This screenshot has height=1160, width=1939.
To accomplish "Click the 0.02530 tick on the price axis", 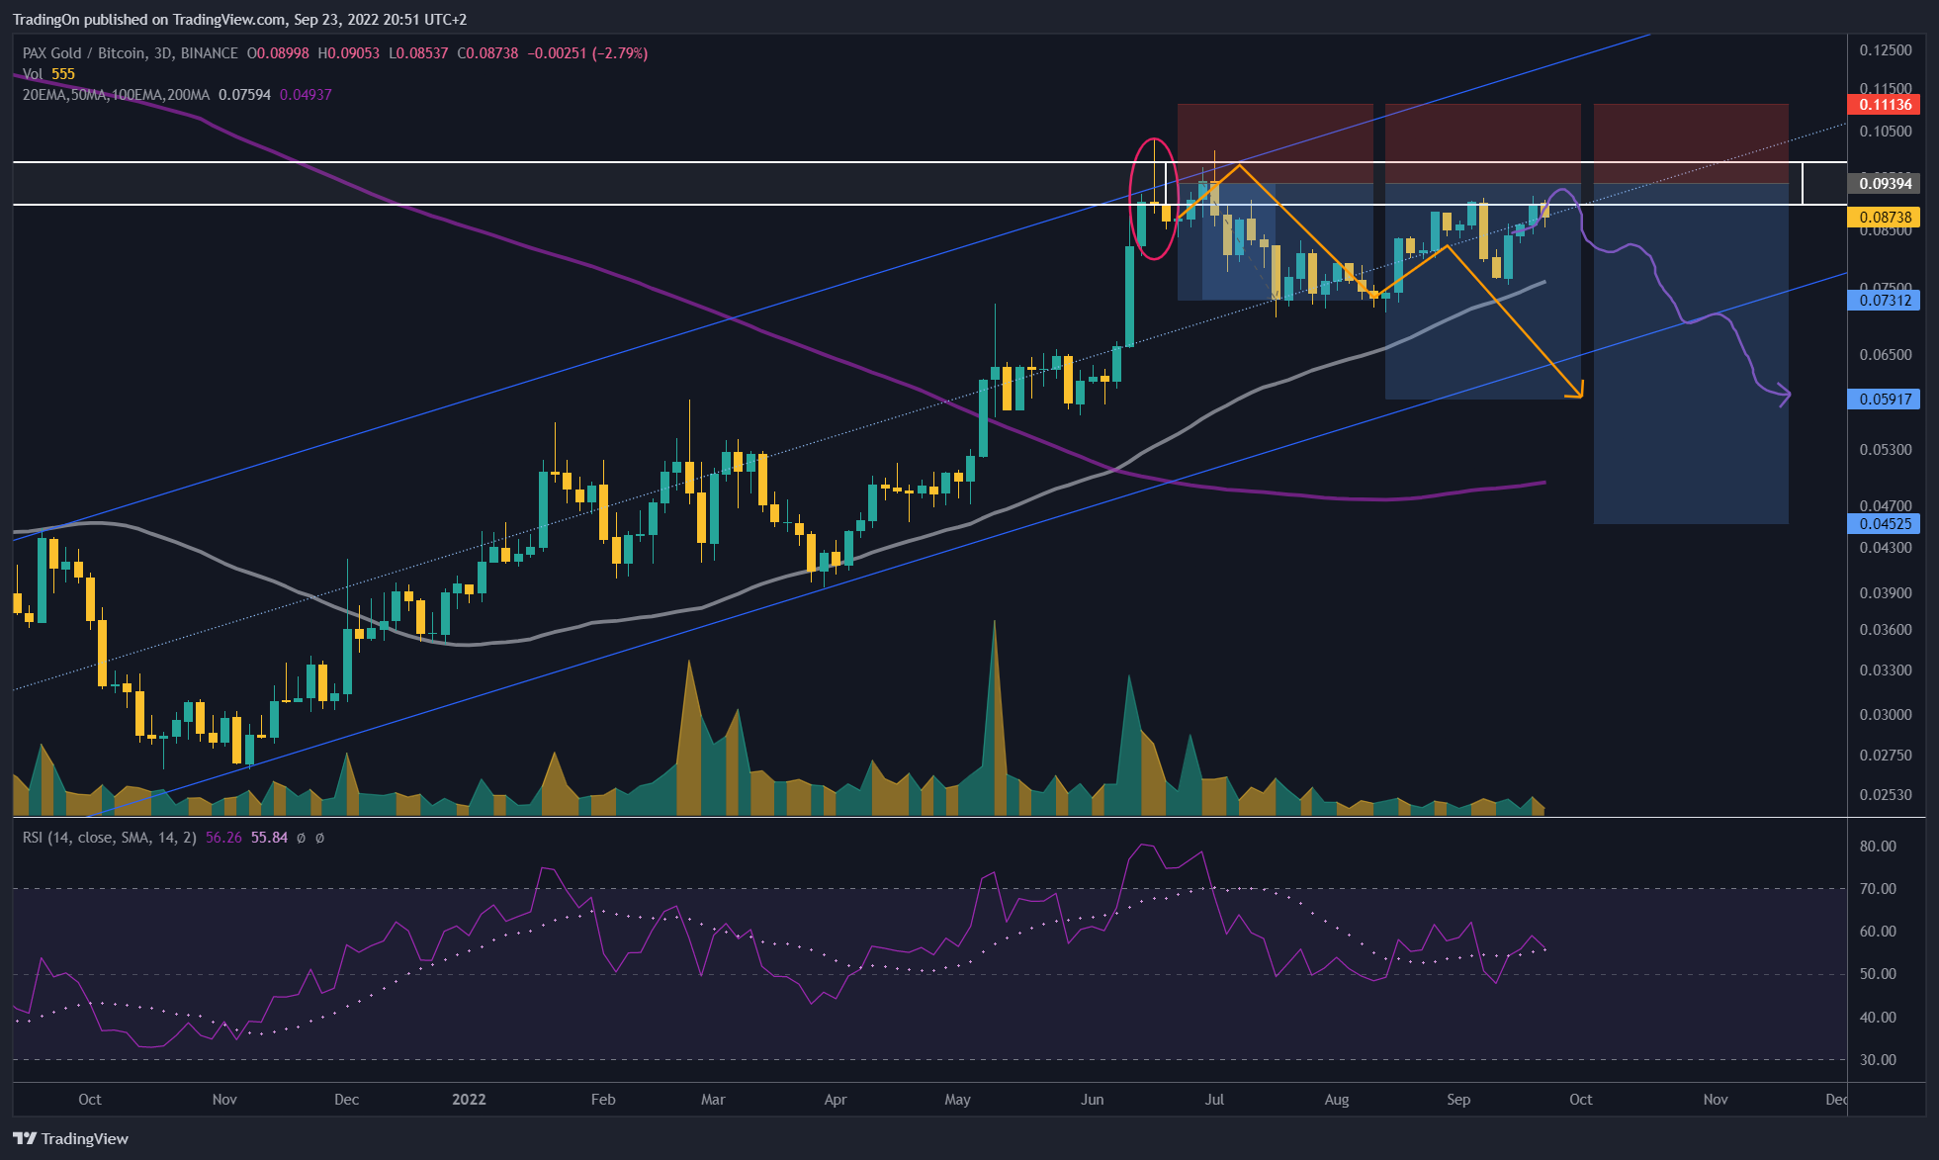I will point(1886,794).
